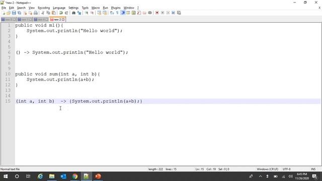Toggle synchronized vertical scrolling

tap(99, 13)
